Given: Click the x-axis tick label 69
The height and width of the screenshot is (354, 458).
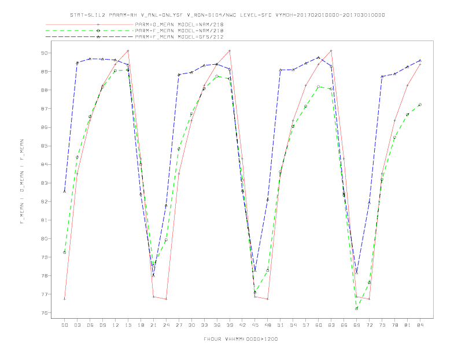Looking at the screenshot, I should (x=357, y=325).
